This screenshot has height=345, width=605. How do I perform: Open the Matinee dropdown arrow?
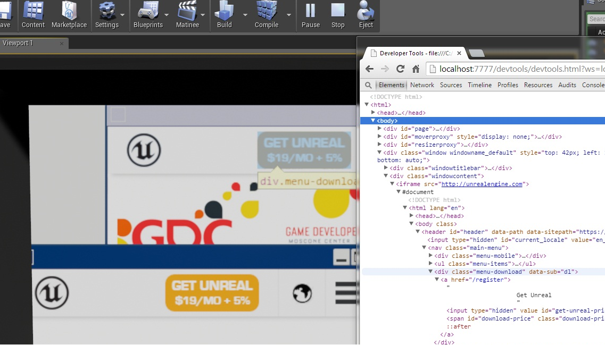pos(203,15)
